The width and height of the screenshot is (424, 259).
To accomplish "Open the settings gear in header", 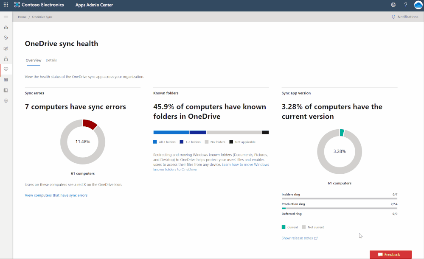I will pyautogui.click(x=393, y=5).
